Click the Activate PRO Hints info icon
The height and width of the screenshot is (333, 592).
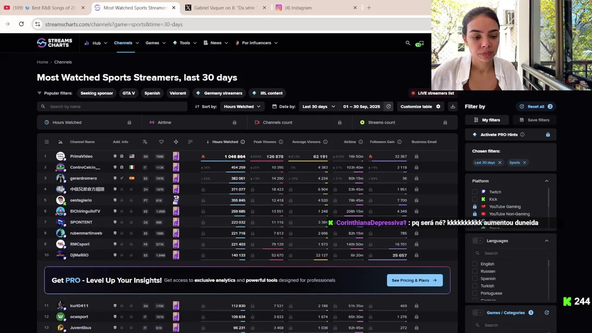(x=522, y=135)
